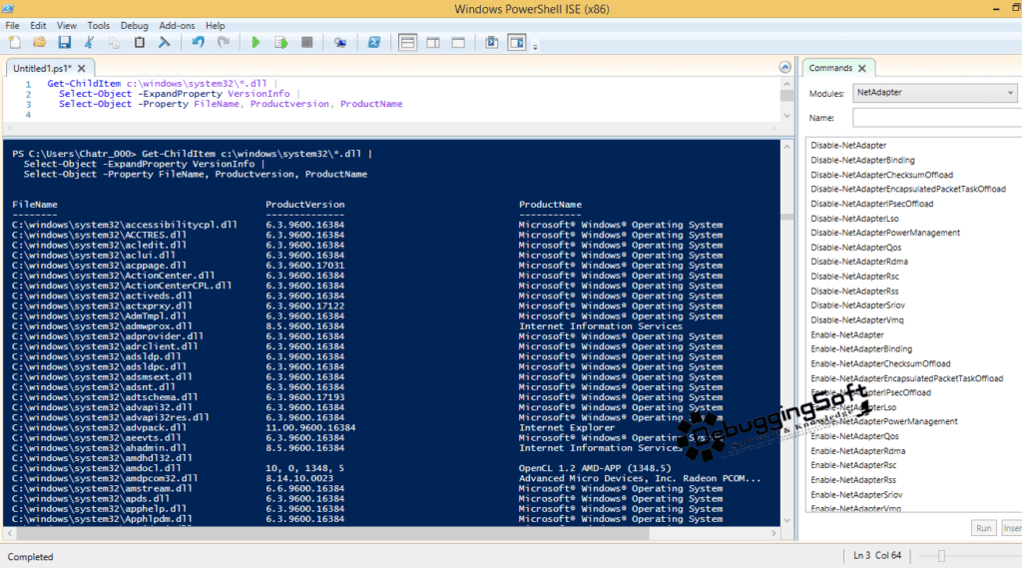Clear the console pane
The image size is (1022, 568).
pyautogui.click(x=165, y=42)
